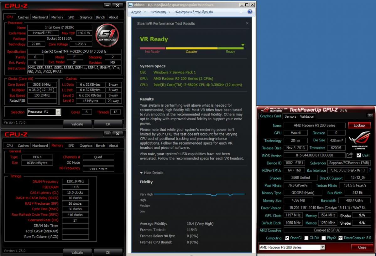Open the Processor #1 selection dropdown

(58, 112)
